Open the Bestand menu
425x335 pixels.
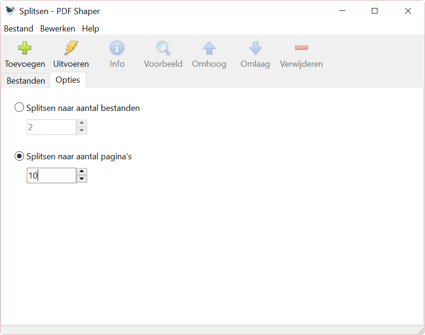[18, 28]
